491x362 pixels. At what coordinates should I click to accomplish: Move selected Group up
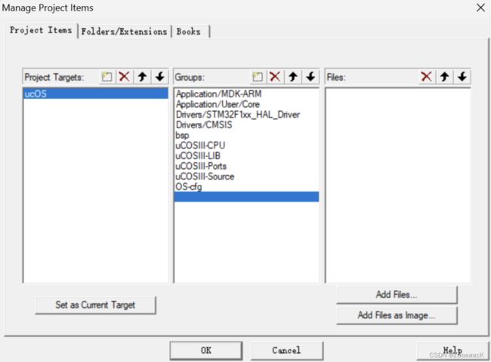(293, 77)
